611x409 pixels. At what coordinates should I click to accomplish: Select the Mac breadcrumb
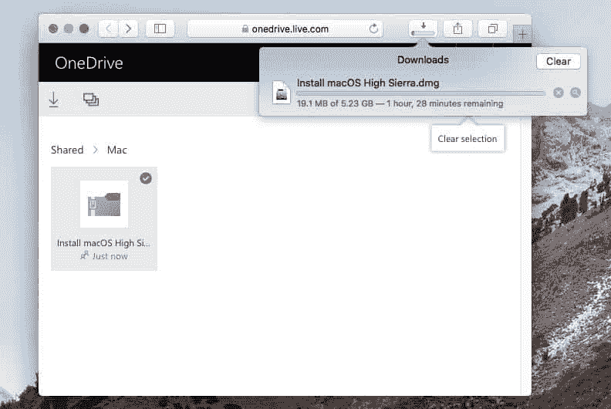click(x=117, y=150)
